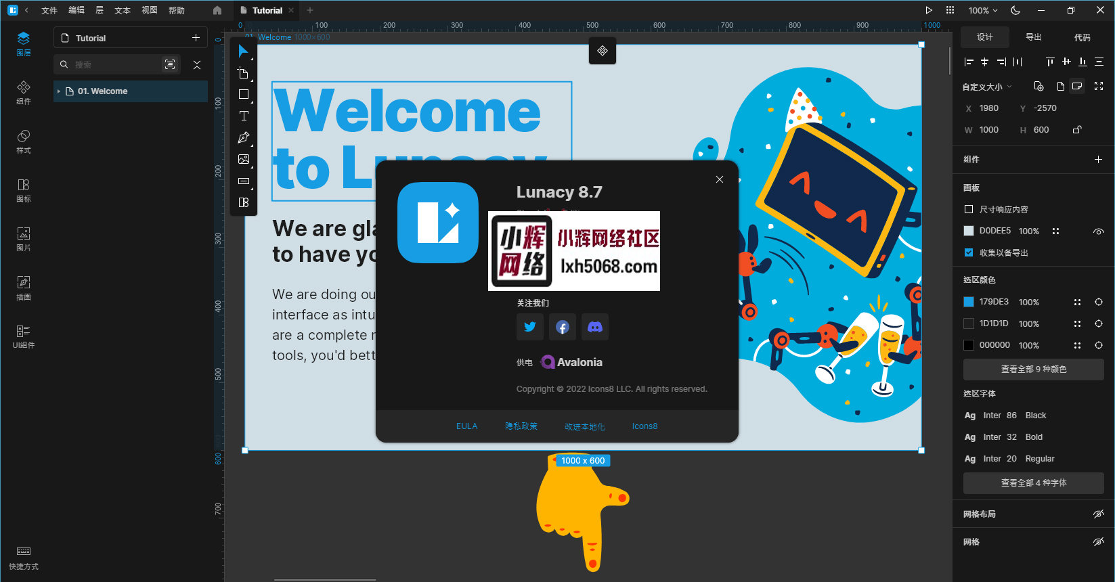Open the Icons8 link
Screen dimensions: 1115x582
pos(644,426)
